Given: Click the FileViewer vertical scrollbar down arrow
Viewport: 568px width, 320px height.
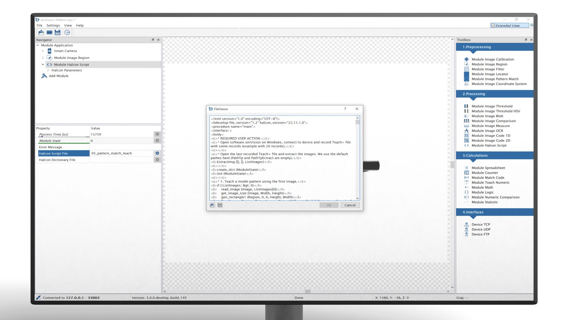Looking at the screenshot, I should point(357,199).
